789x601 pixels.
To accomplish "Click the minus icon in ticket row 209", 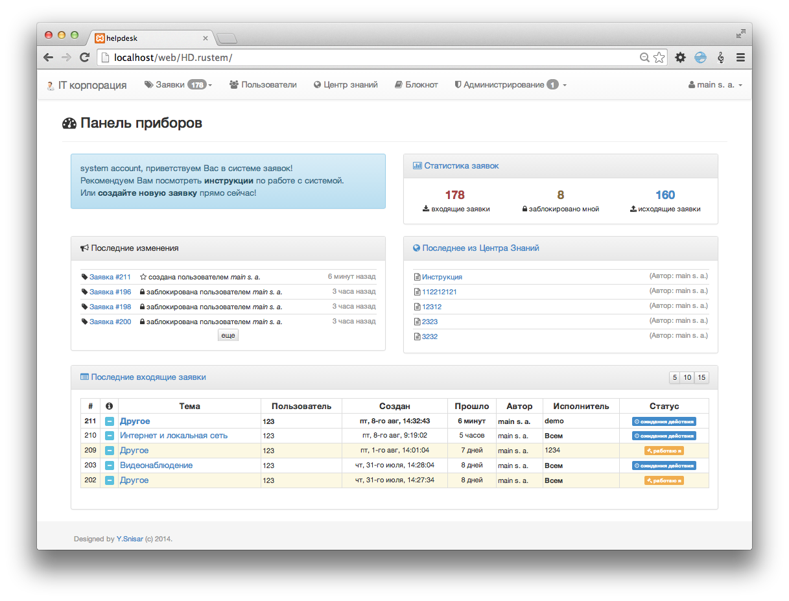I will click(x=110, y=451).
